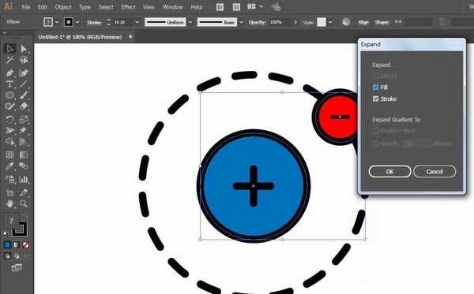Select the Pen tool
Image resolution: width=474 pixels, height=294 pixels.
pyautogui.click(x=9, y=73)
